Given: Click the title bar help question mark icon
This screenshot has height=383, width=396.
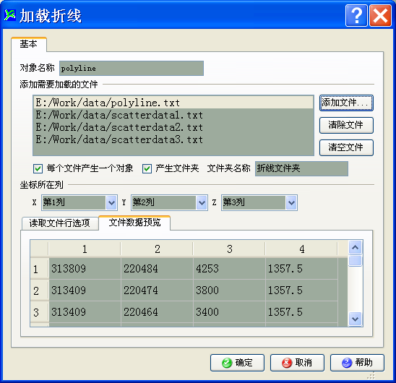Looking at the screenshot, I should coord(356,16).
